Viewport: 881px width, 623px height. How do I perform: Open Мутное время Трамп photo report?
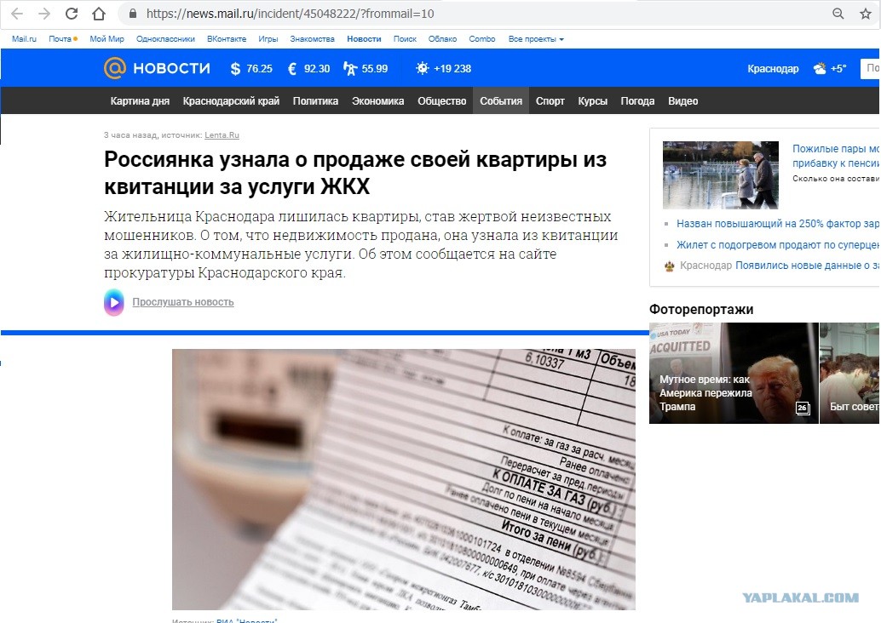click(x=734, y=373)
